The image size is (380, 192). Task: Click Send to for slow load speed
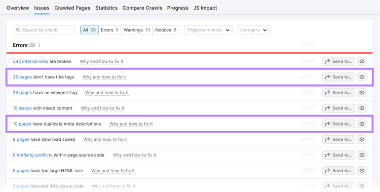tap(338, 139)
